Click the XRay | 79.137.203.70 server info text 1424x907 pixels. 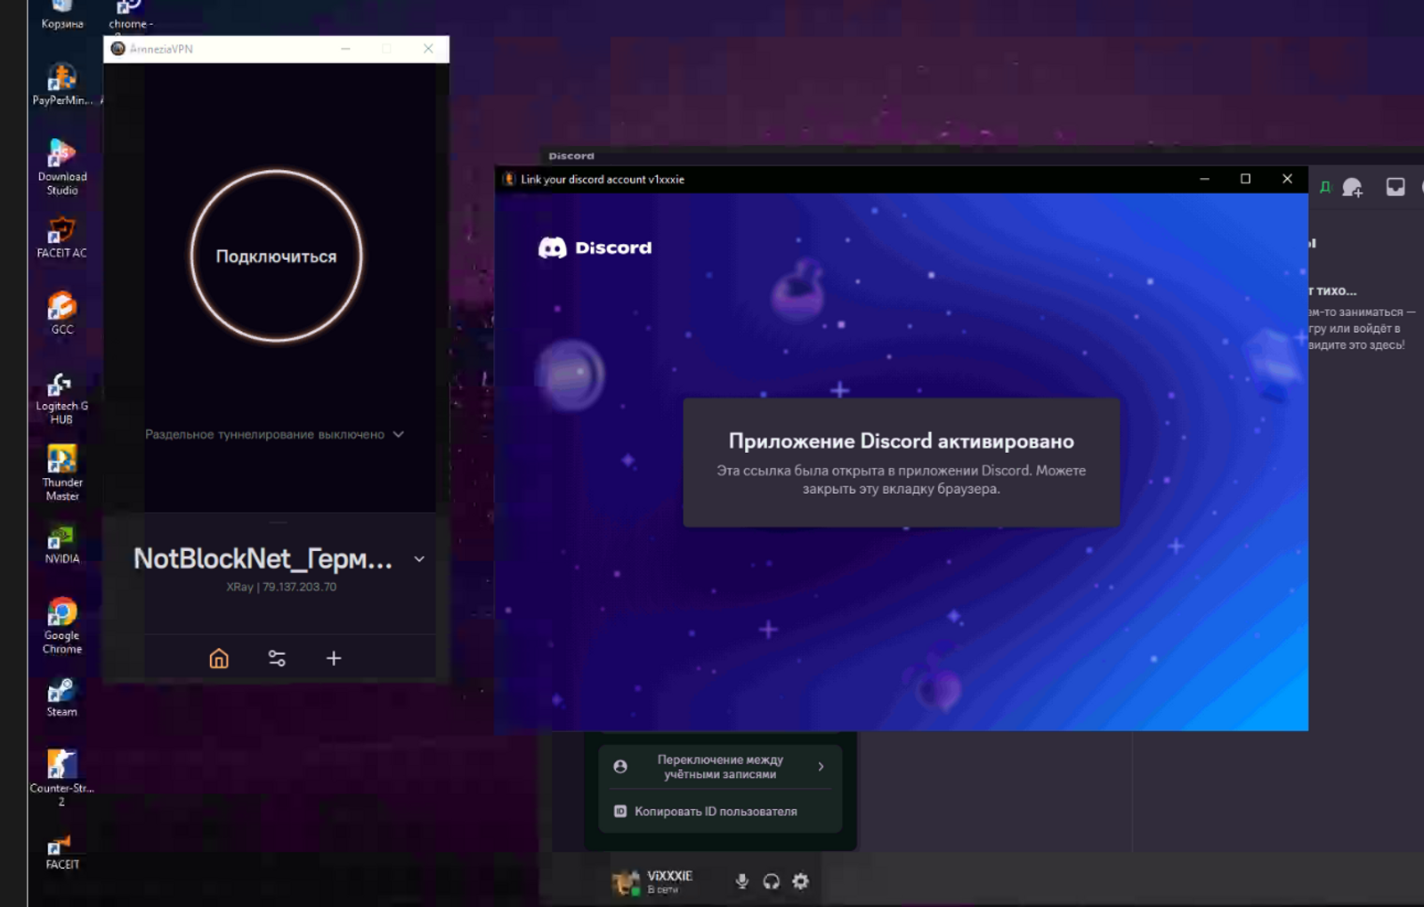click(x=281, y=587)
